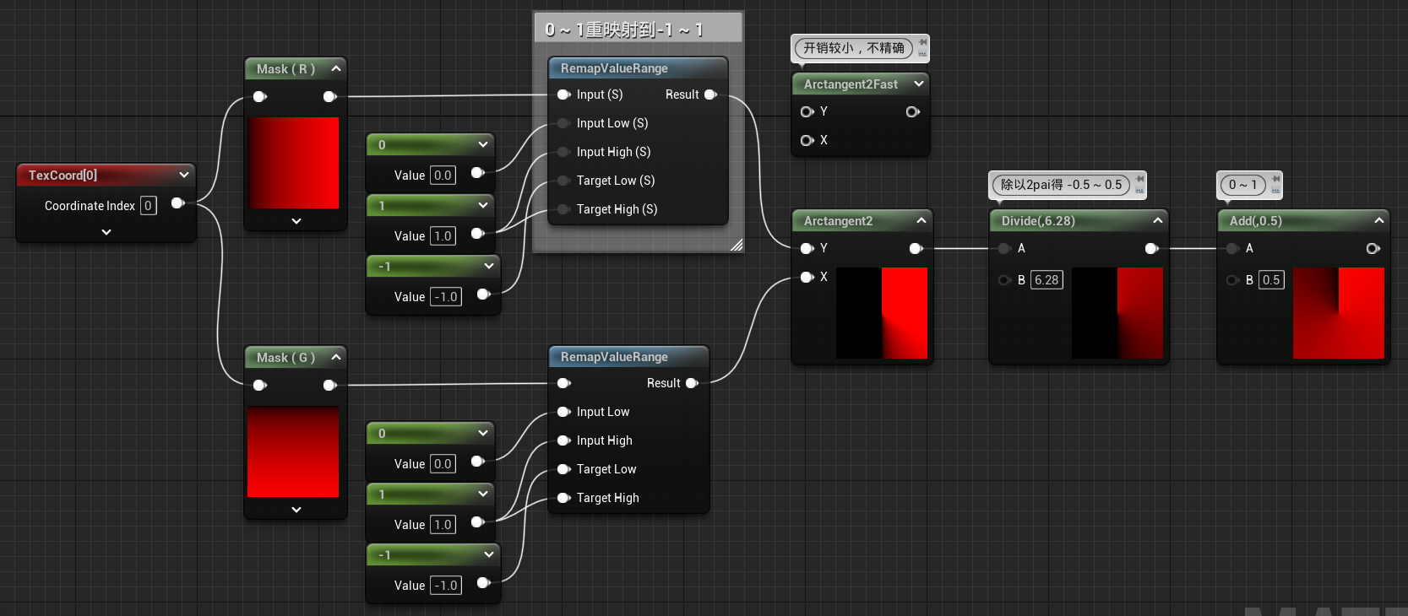Click the Mask (G) output pin
Image resolution: width=1408 pixels, height=616 pixels.
[x=330, y=385]
